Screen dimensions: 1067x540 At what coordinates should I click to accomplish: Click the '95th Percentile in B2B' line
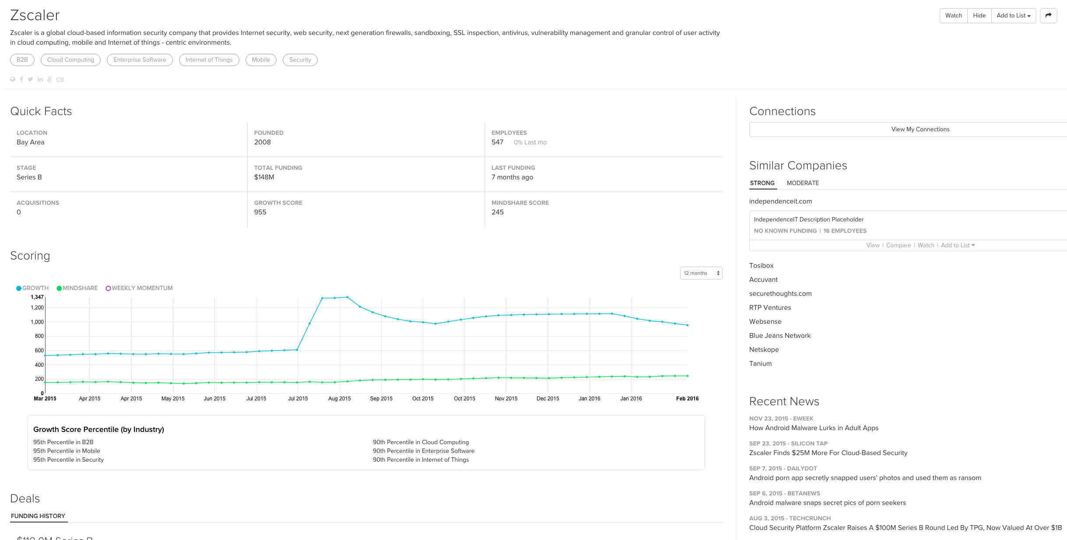pyautogui.click(x=63, y=442)
